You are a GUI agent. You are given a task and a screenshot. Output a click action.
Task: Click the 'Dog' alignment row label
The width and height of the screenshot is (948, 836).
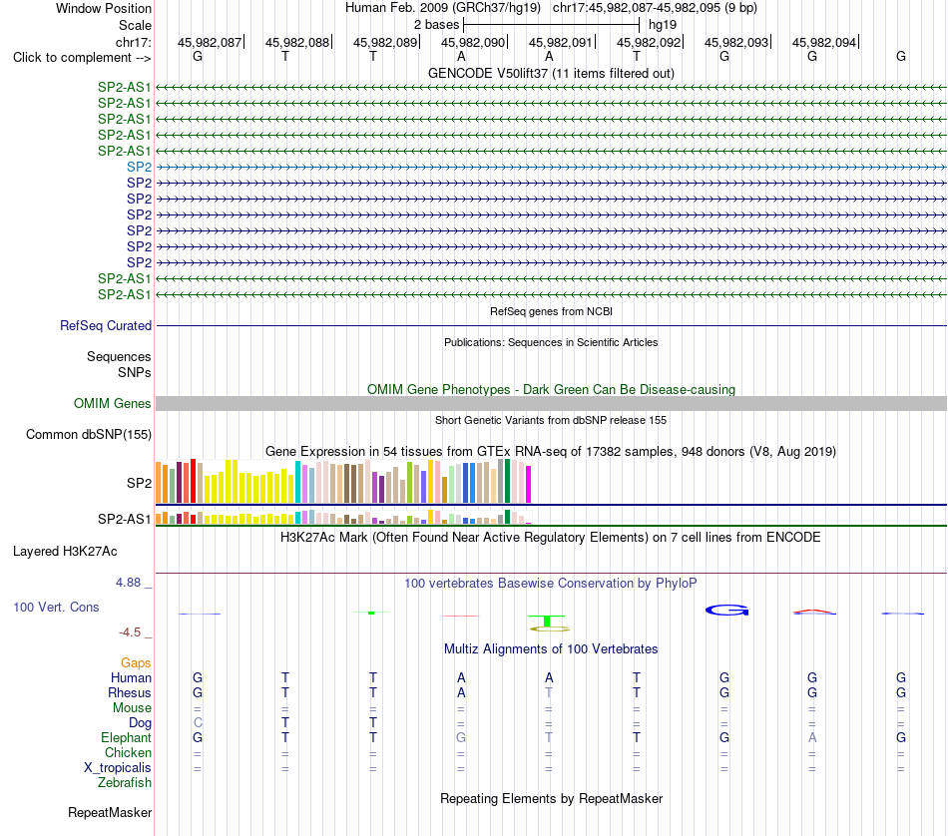[140, 723]
